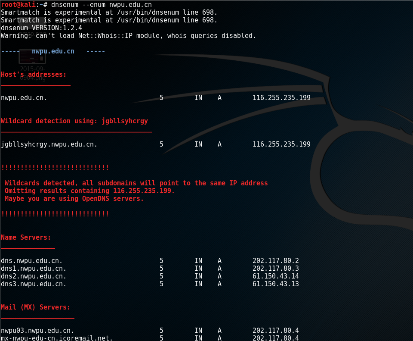This screenshot has height=341, width=413.
Task: Click 'Maybe you are using OpenDNS servers.'
Action: [74, 199]
